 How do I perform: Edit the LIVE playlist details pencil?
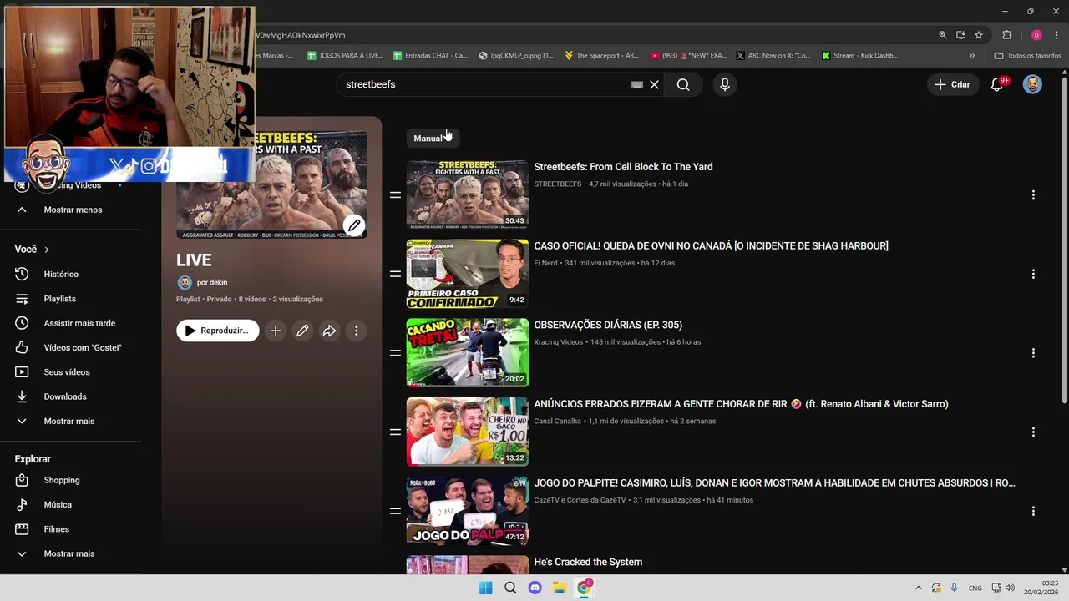tap(302, 331)
